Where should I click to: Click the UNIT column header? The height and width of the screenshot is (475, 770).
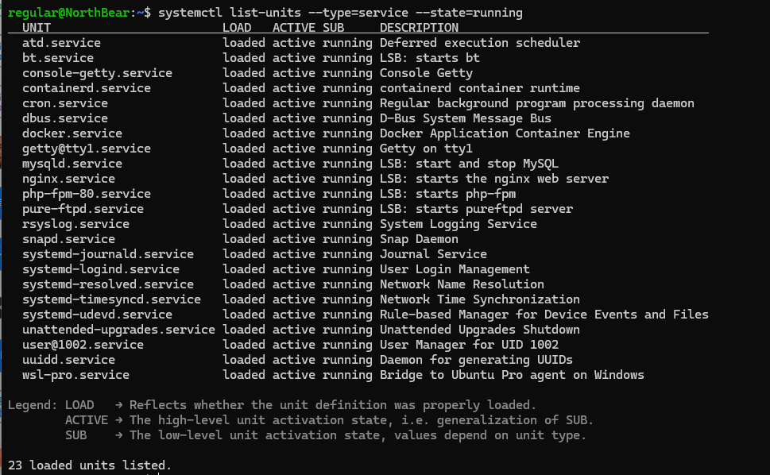pyautogui.click(x=37, y=28)
